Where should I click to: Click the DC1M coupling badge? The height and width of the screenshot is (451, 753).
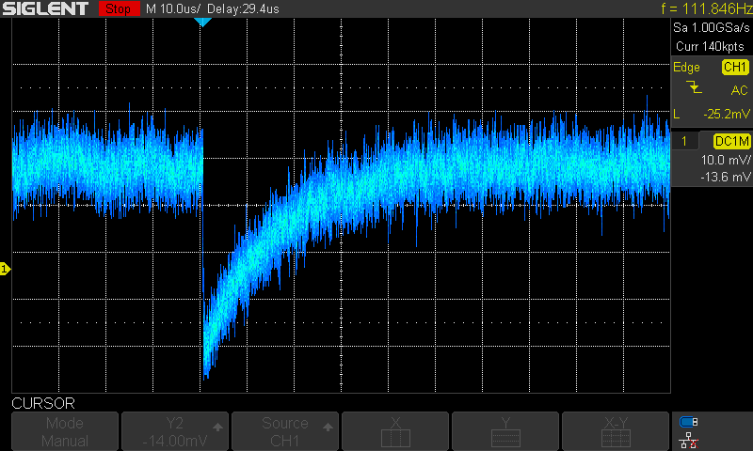[x=731, y=141]
